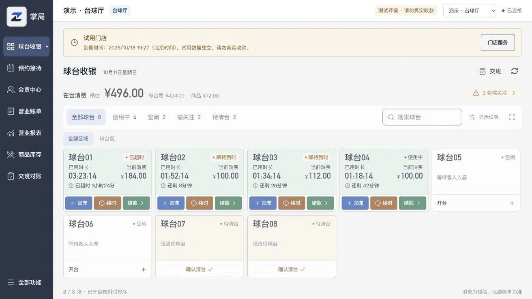Image resolution: width=532 pixels, height=299 pixels.
Task: Select the 空闲 filter tab
Action: [157, 117]
